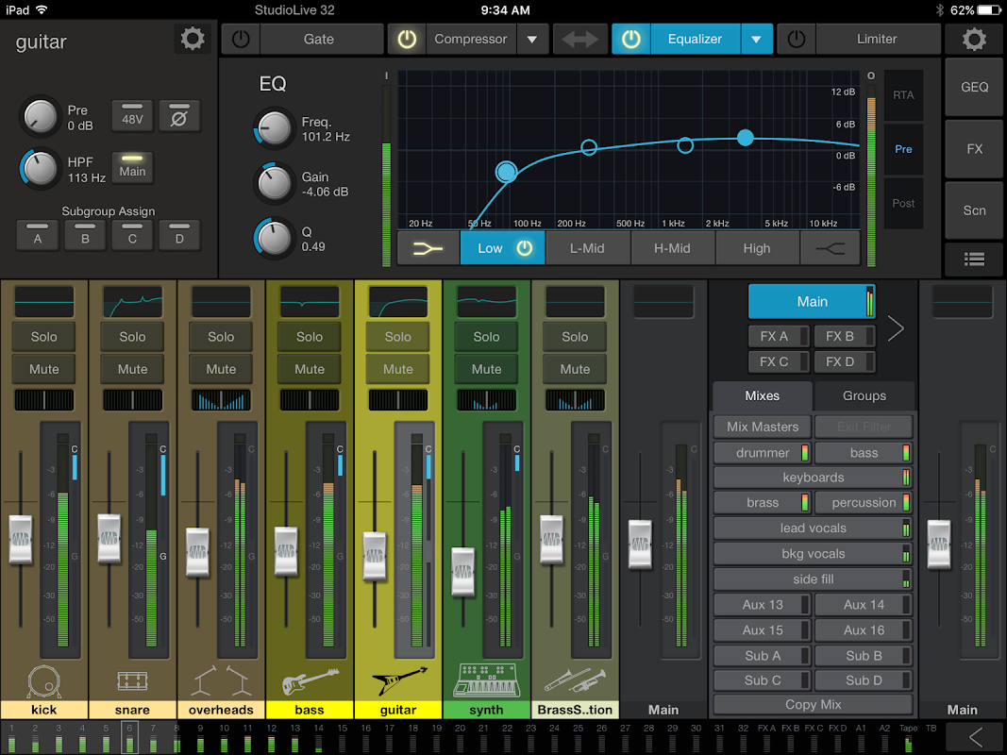Select the H-Mid EQ band tab

pyautogui.click(x=672, y=248)
